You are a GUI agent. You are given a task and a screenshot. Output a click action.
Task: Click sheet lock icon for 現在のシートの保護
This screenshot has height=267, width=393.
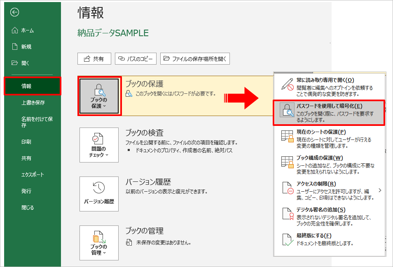click(x=287, y=136)
